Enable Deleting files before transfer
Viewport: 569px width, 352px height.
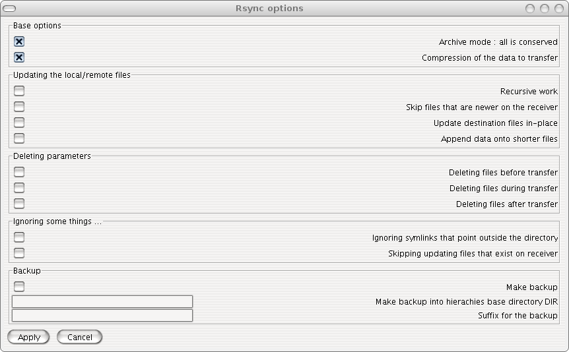point(19,172)
